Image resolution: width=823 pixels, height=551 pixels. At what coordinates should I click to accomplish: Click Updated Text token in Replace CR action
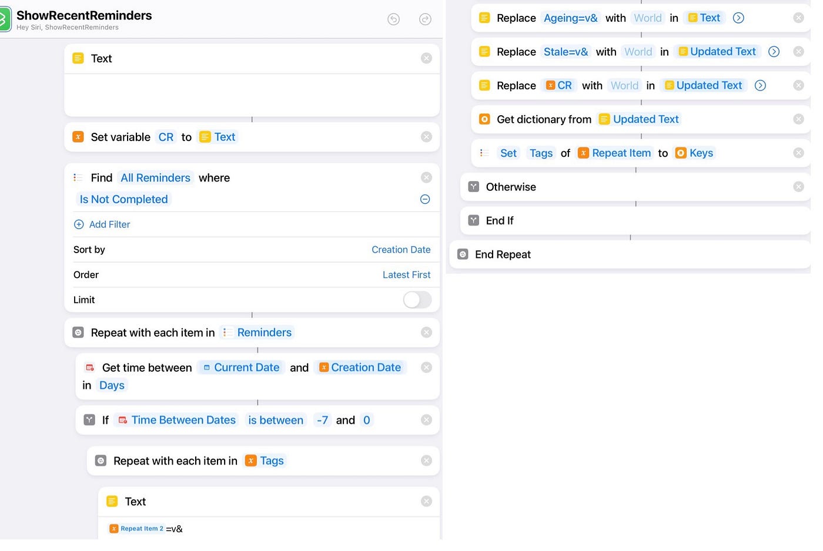pos(704,85)
